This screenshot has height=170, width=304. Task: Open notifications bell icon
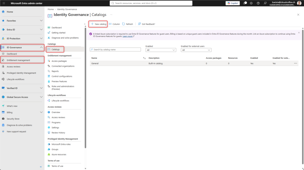pyautogui.click(x=245, y=3)
